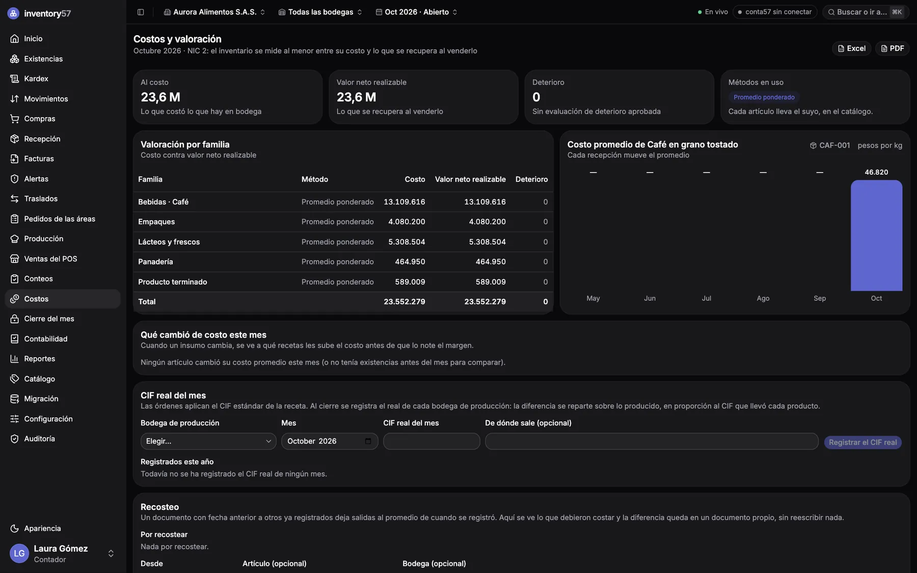Click the Kardex ledger icon in sidebar
Screen dimensions: 917x573
point(14,78)
